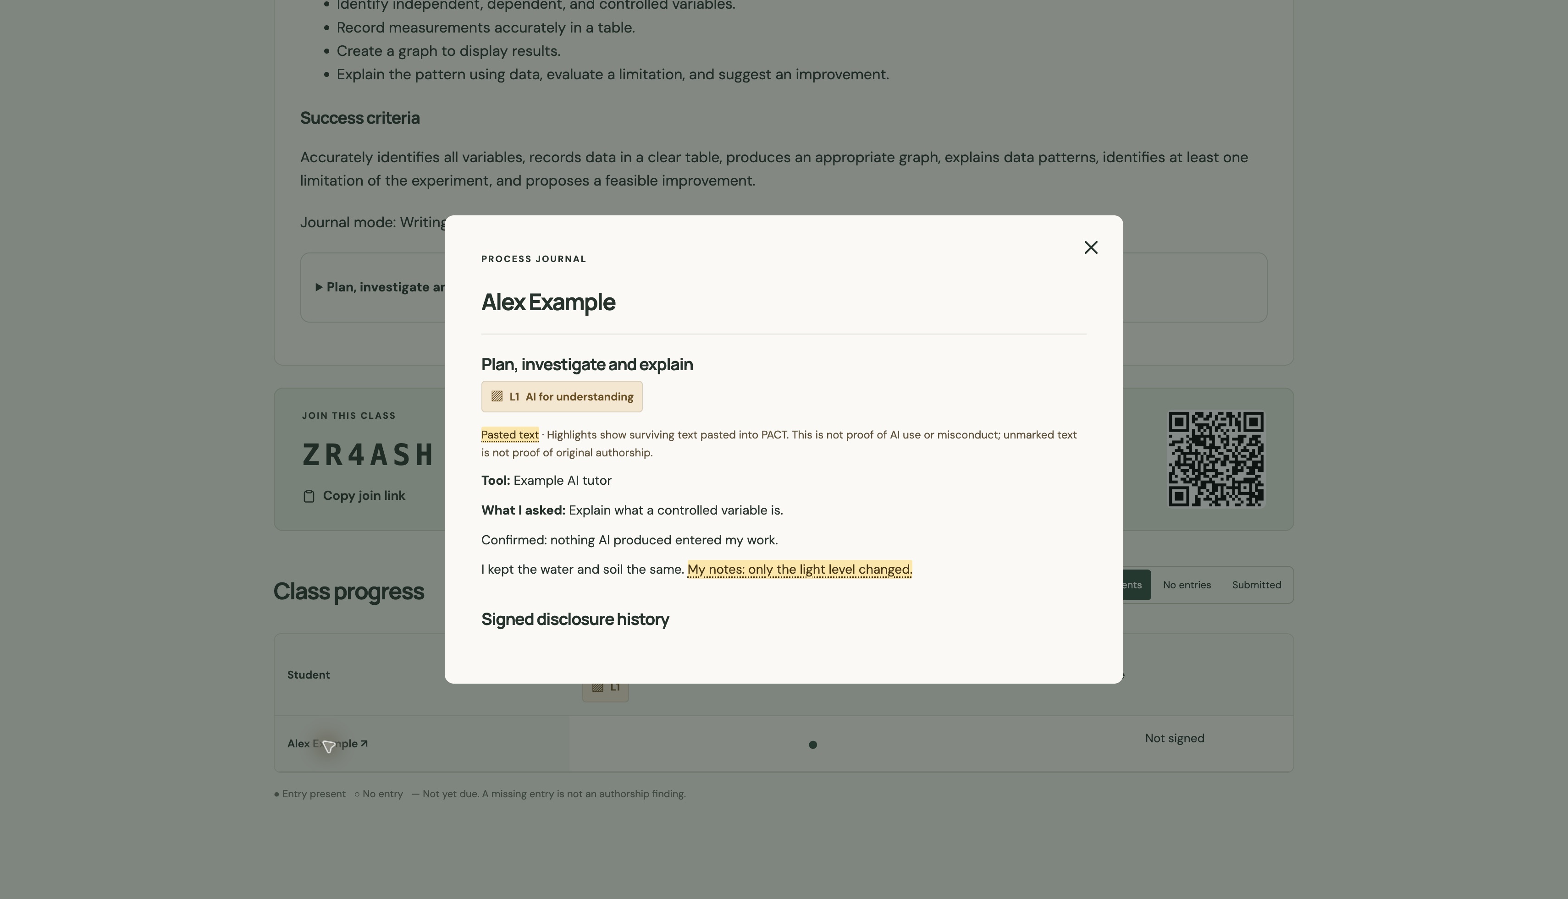This screenshot has height=899, width=1568.
Task: Click entry present dot in Alex Example row
Action: (812, 745)
